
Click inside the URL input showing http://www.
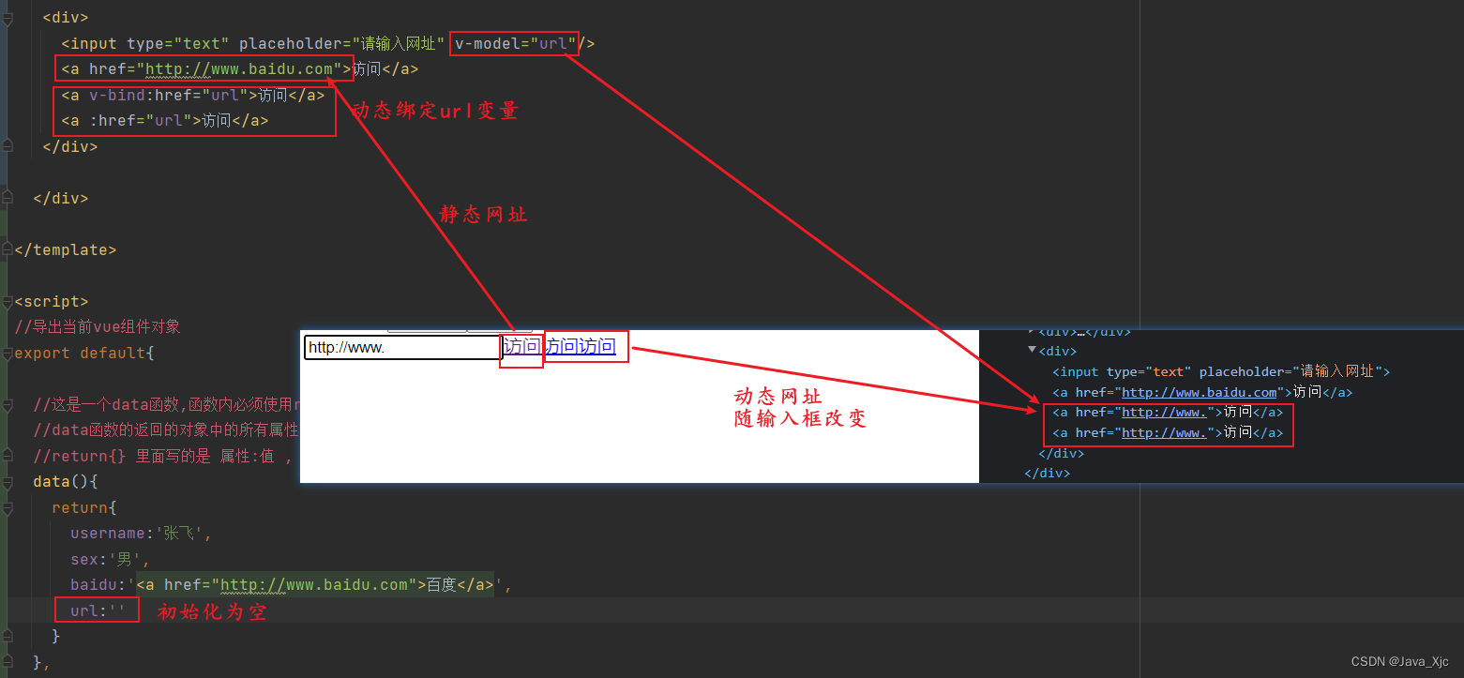click(x=401, y=347)
